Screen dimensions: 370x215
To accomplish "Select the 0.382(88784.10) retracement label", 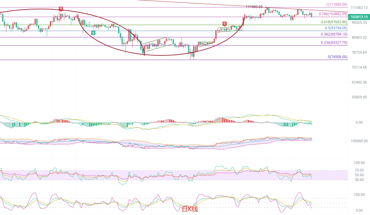I will pos(334,34).
